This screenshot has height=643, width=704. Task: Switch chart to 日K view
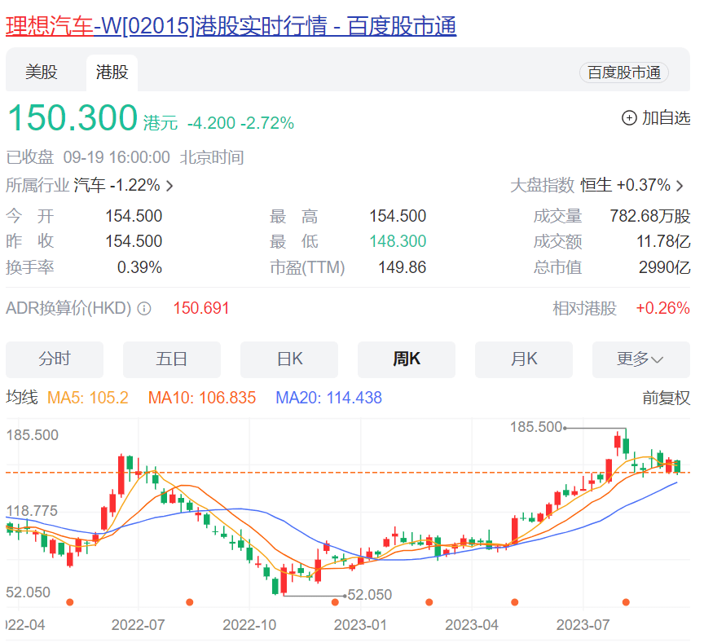tap(289, 359)
